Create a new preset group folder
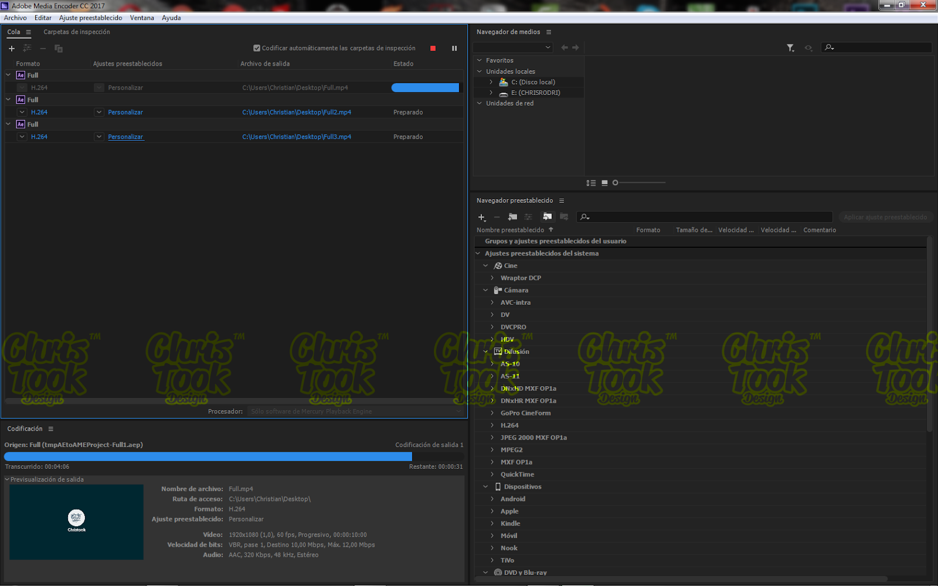Screen dimensions: 938x586 [513, 217]
